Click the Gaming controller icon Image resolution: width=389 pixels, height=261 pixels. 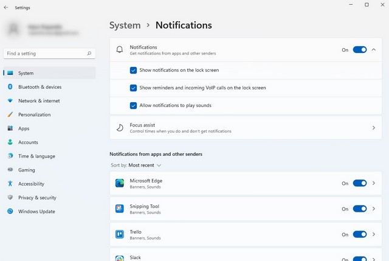click(x=10, y=170)
